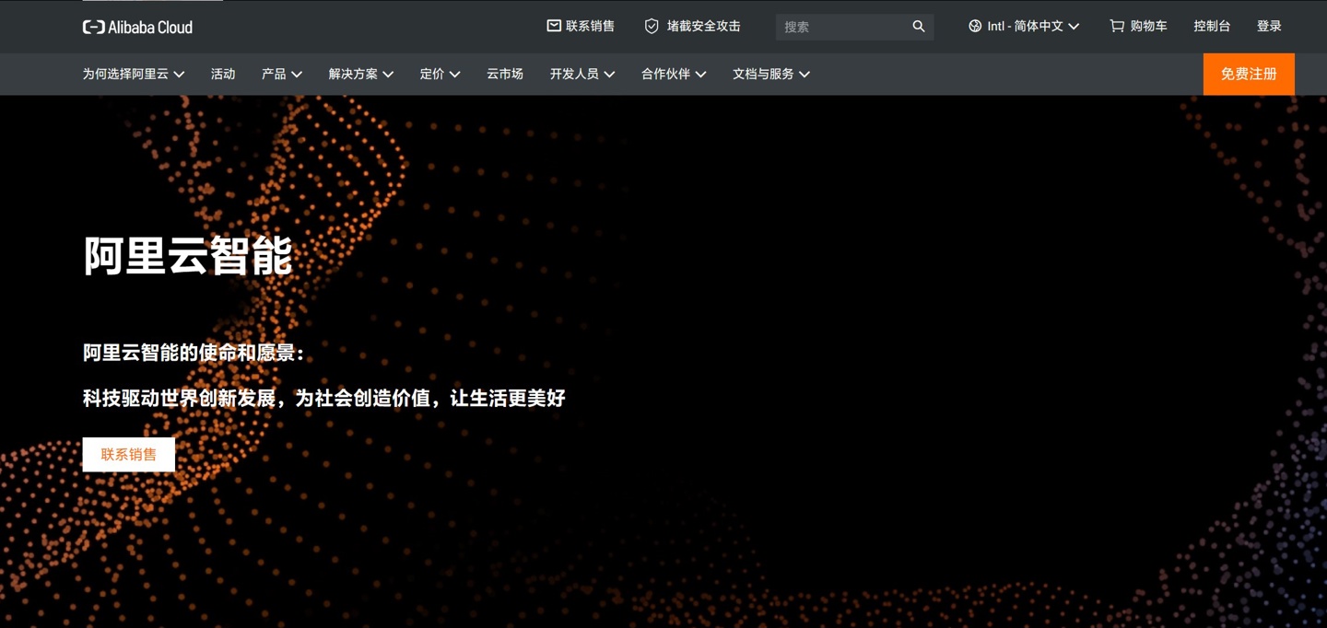The width and height of the screenshot is (1327, 628).
Task: Open the 联系销售 link in top bar
Action: [581, 26]
